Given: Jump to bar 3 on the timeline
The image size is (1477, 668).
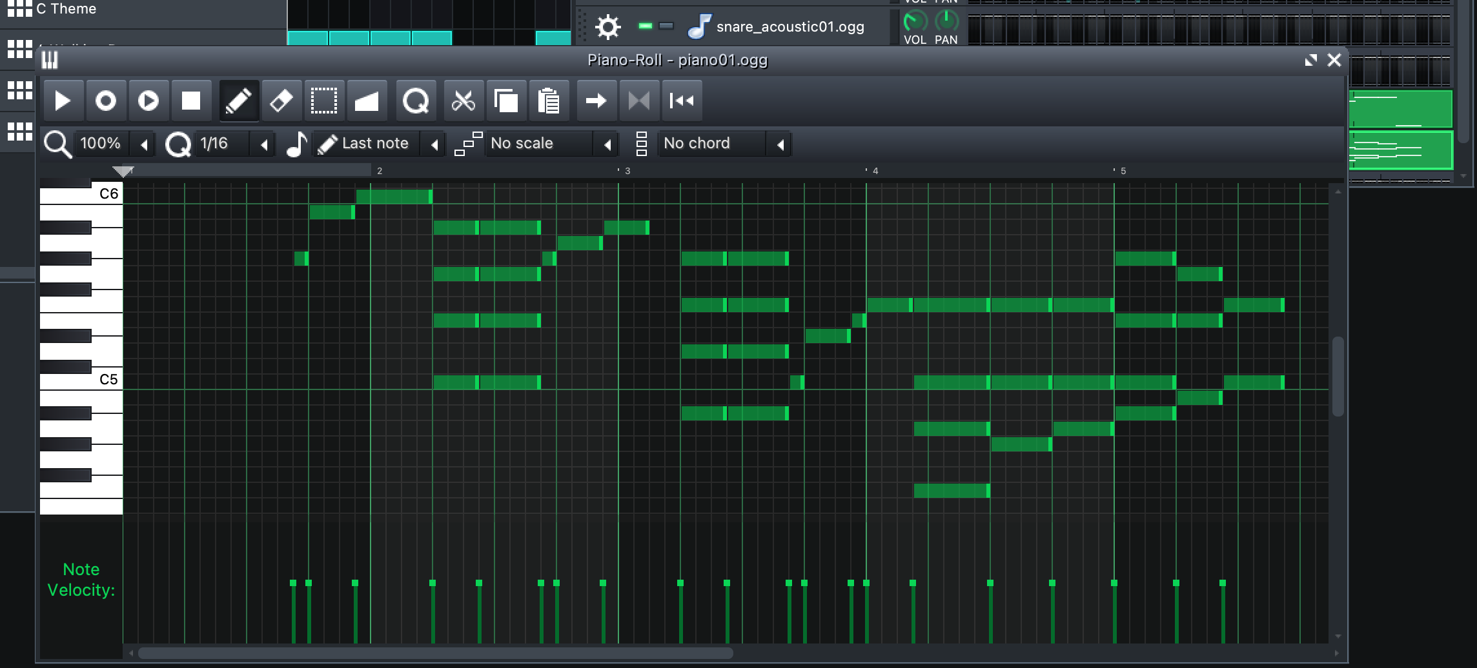Looking at the screenshot, I should coord(627,171).
